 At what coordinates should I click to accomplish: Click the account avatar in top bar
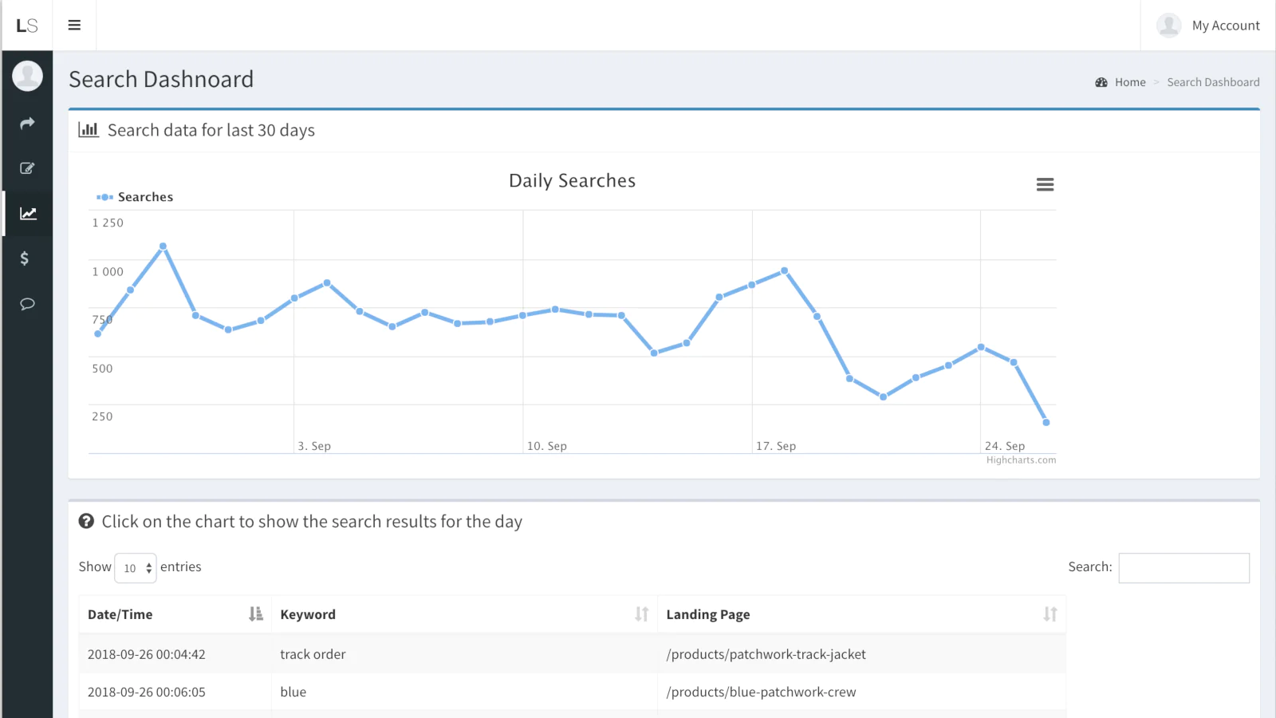tap(1168, 26)
